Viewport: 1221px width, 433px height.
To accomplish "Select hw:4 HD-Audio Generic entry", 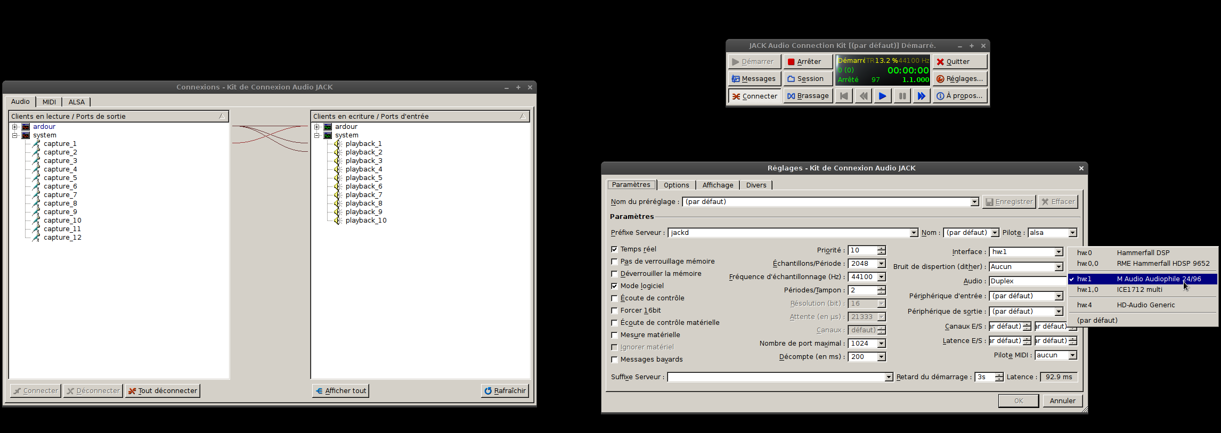I will pyautogui.click(x=1143, y=305).
